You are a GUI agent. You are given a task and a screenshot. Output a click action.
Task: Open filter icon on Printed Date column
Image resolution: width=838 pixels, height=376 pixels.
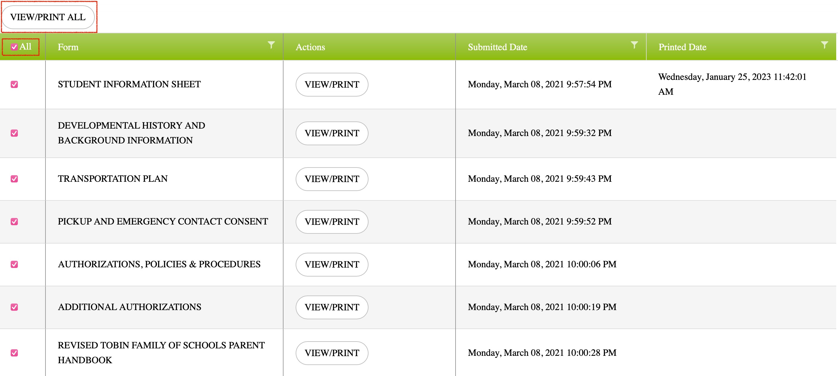[x=824, y=45]
